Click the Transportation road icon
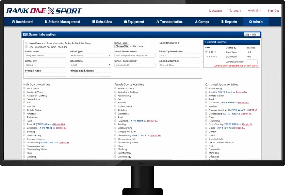 [x=157, y=22]
